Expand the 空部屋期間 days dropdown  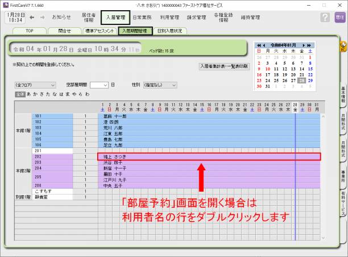(x=104, y=85)
